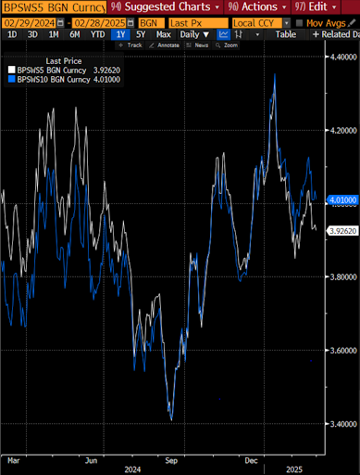Click the white BPSWS5 legend color swatch

[x=11, y=70]
